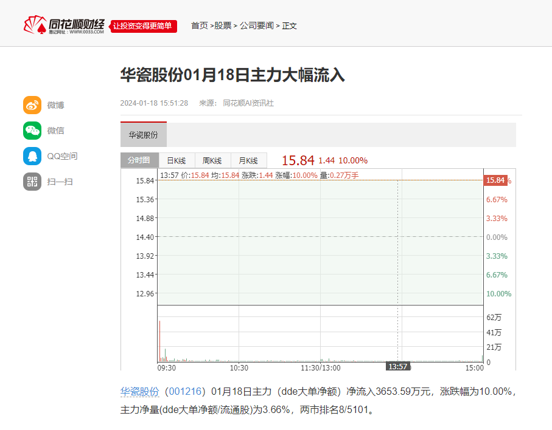Click the 14.40 label on the price axis
552x430 pixels.
[145, 237]
